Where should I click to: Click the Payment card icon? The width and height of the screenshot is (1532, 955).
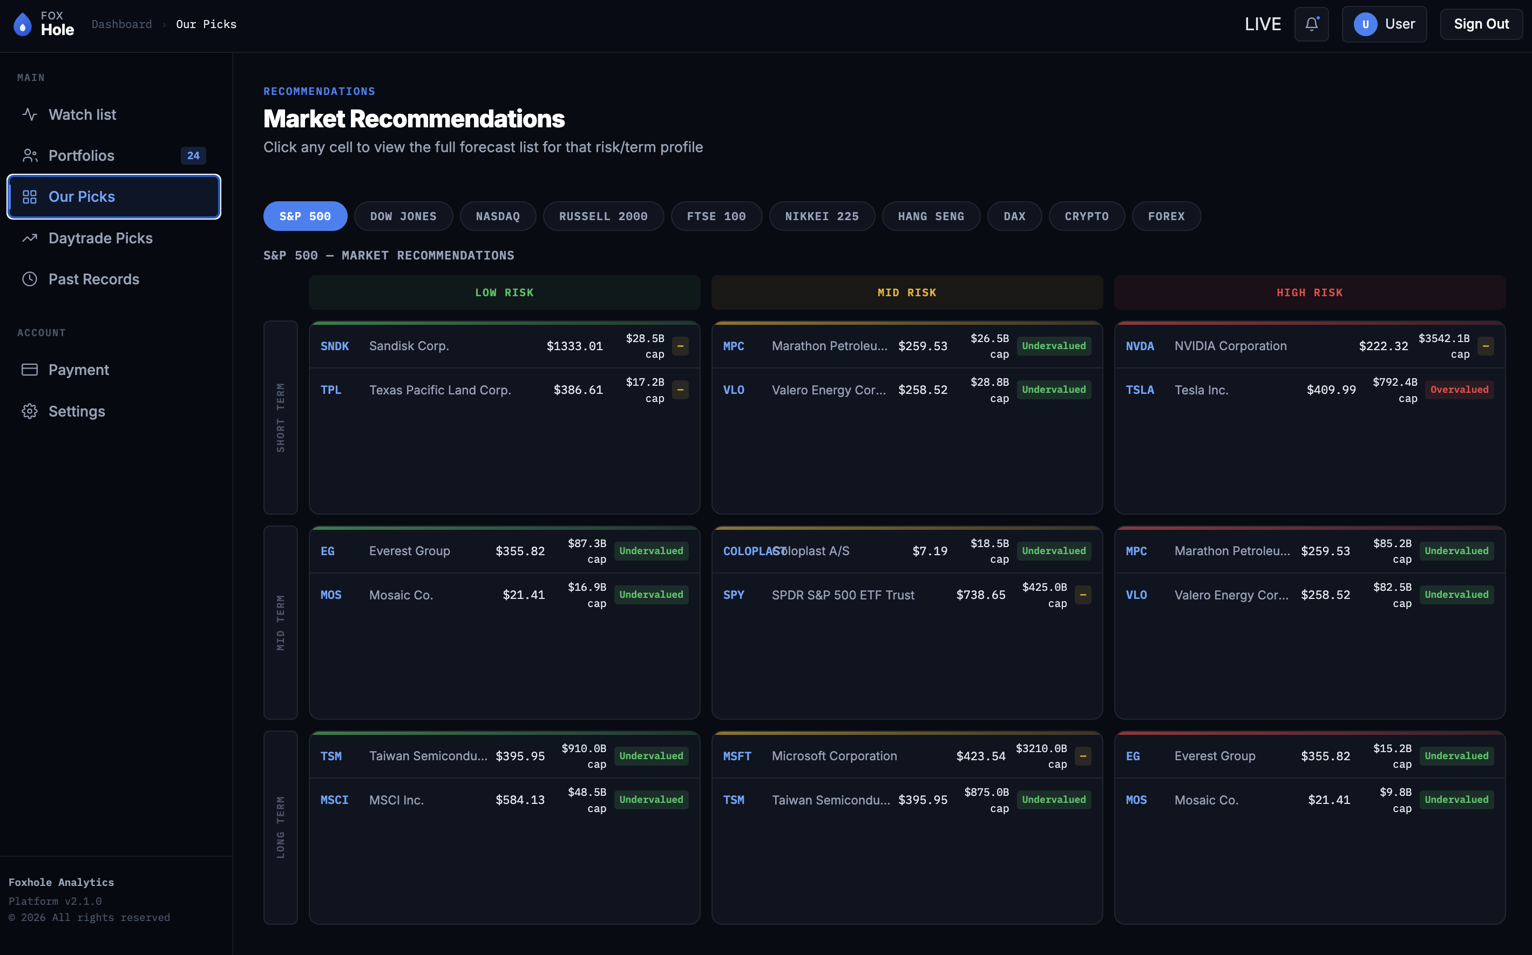[30, 370]
